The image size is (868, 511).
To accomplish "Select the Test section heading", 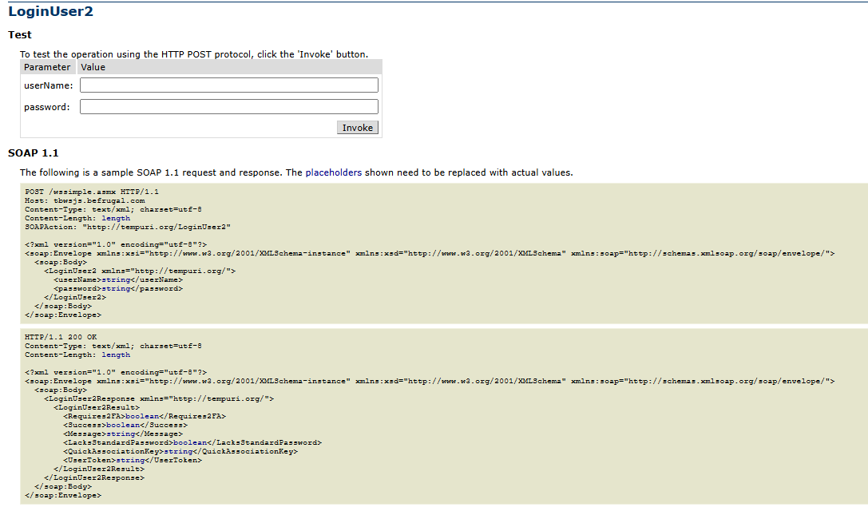I will 20,35.
